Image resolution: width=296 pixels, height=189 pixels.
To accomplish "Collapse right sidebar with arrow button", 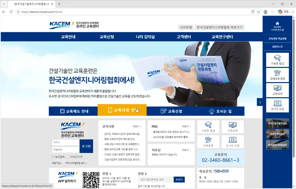I will click(260, 102).
